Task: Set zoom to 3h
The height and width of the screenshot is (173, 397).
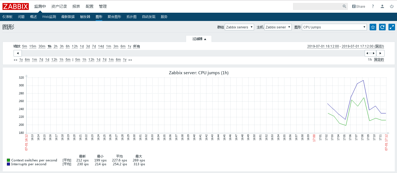Action: (62, 46)
